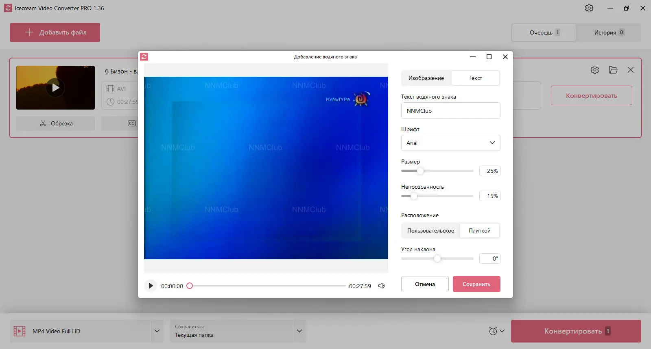Click the bottom Конвертировать button
Image resolution: width=651 pixels, height=349 pixels.
point(576,331)
